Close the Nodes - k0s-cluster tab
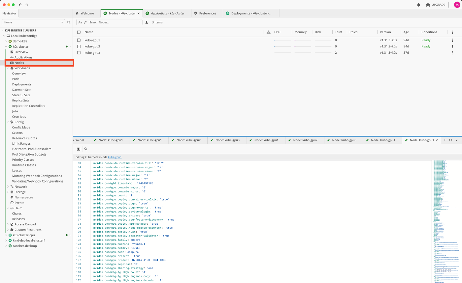 (x=139, y=14)
